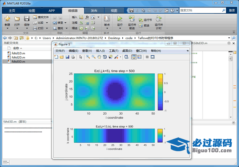
Task: Click the up one folder icon
Action: pos(16,38)
